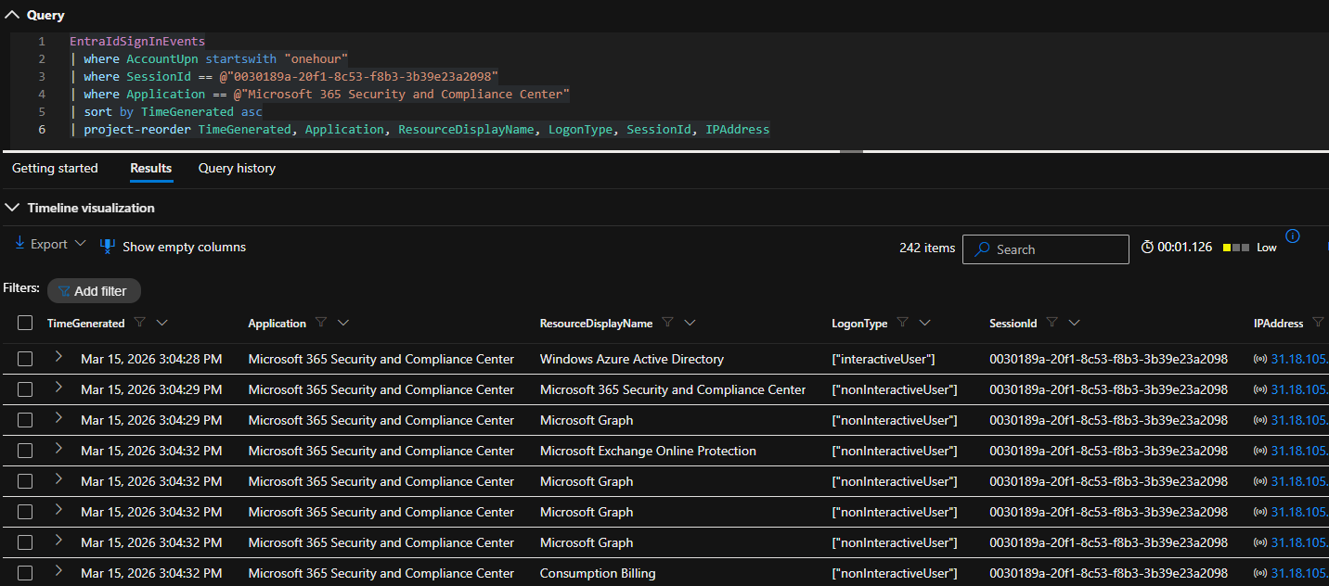Open the IP address link on the first row
1329x586 pixels.
pos(1298,359)
